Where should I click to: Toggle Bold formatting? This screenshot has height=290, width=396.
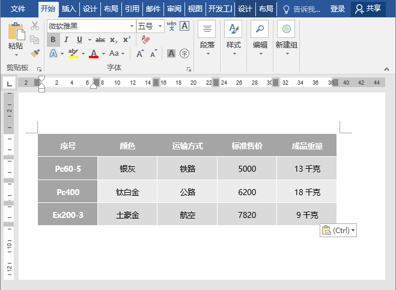pyautogui.click(x=53, y=40)
